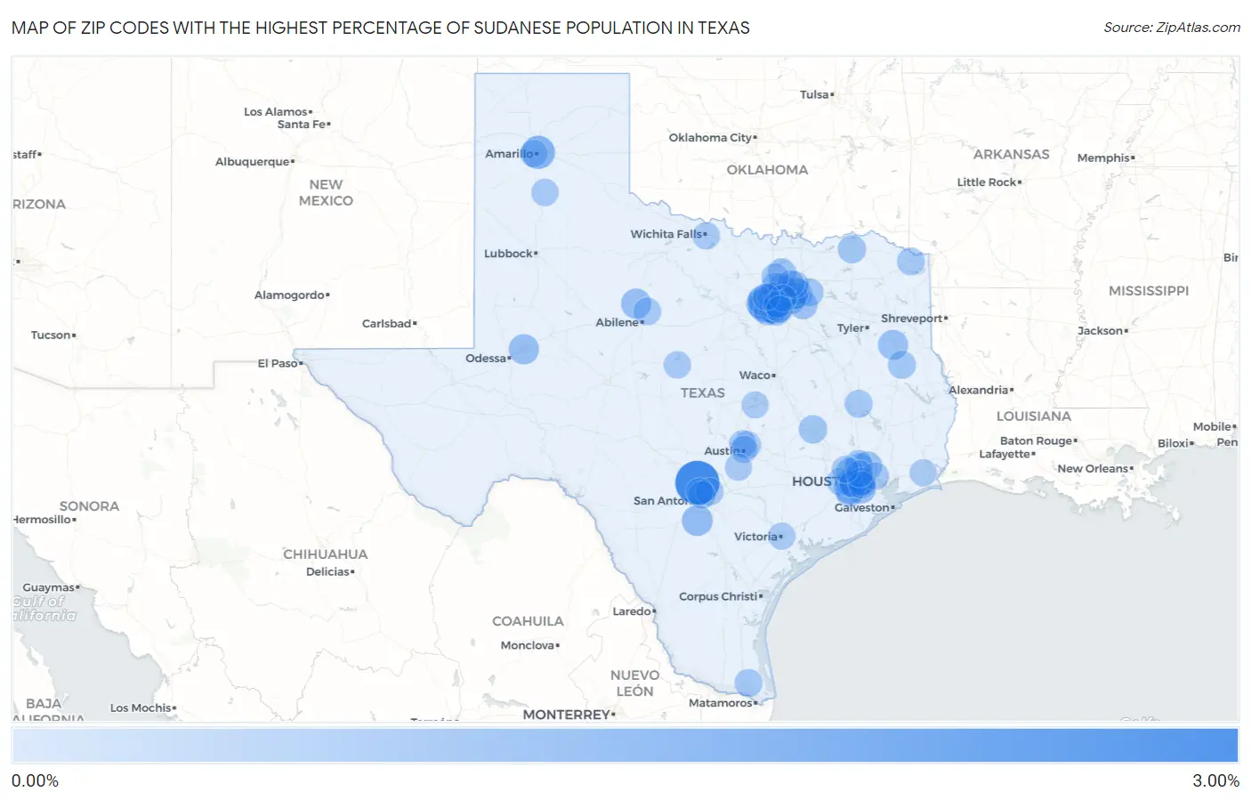Click the color gradient legend bar
Screen dimensions: 1251x800
click(625, 746)
